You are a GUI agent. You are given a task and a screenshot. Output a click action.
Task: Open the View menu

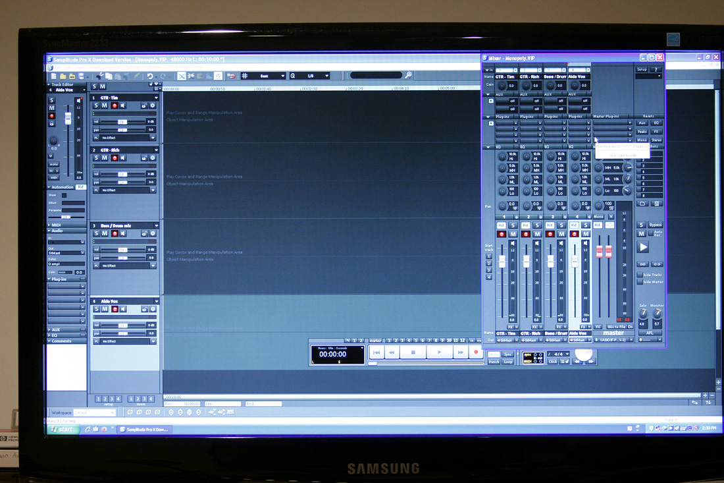click(186, 67)
